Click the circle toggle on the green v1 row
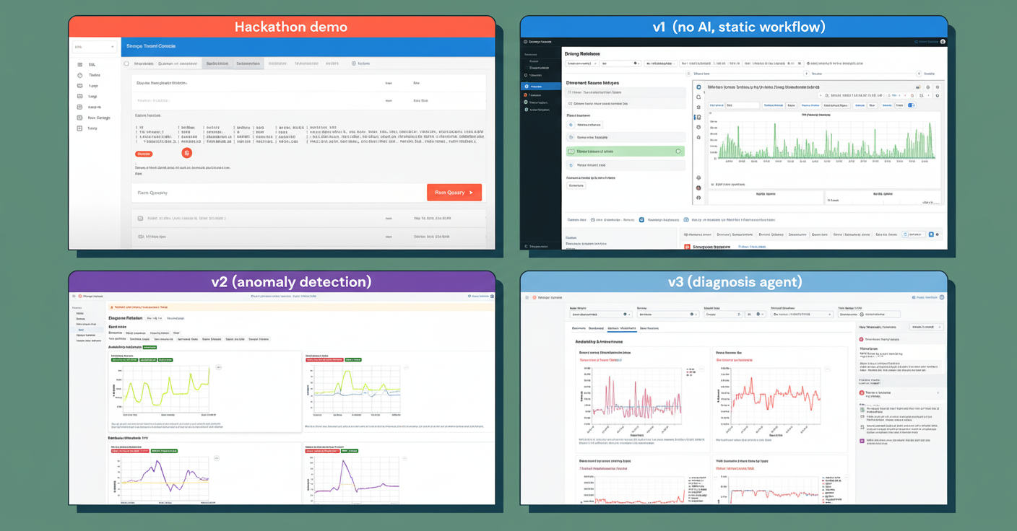 (x=678, y=152)
